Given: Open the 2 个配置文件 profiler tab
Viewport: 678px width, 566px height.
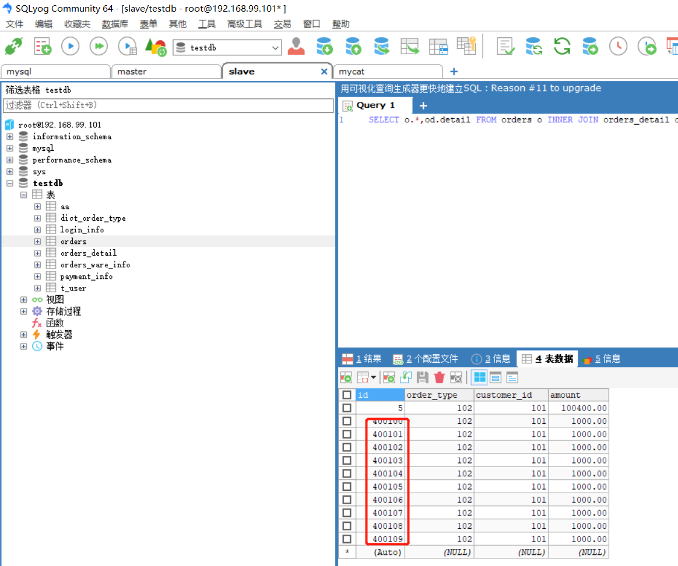Looking at the screenshot, I should [x=426, y=359].
